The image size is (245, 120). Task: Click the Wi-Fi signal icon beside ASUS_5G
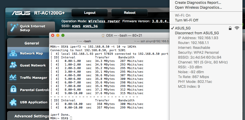tap(237, 28)
